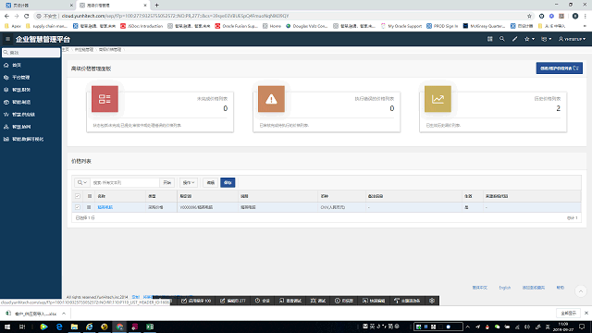Show hidden system tray icons
592x333 pixels.
467,327
